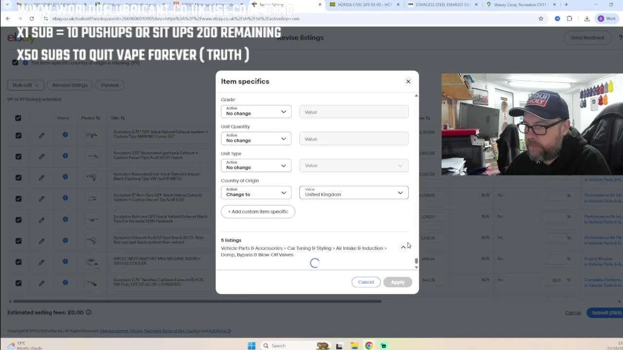Click the Send feedback button
Viewport: 623px width, 350px height.
click(587, 37)
